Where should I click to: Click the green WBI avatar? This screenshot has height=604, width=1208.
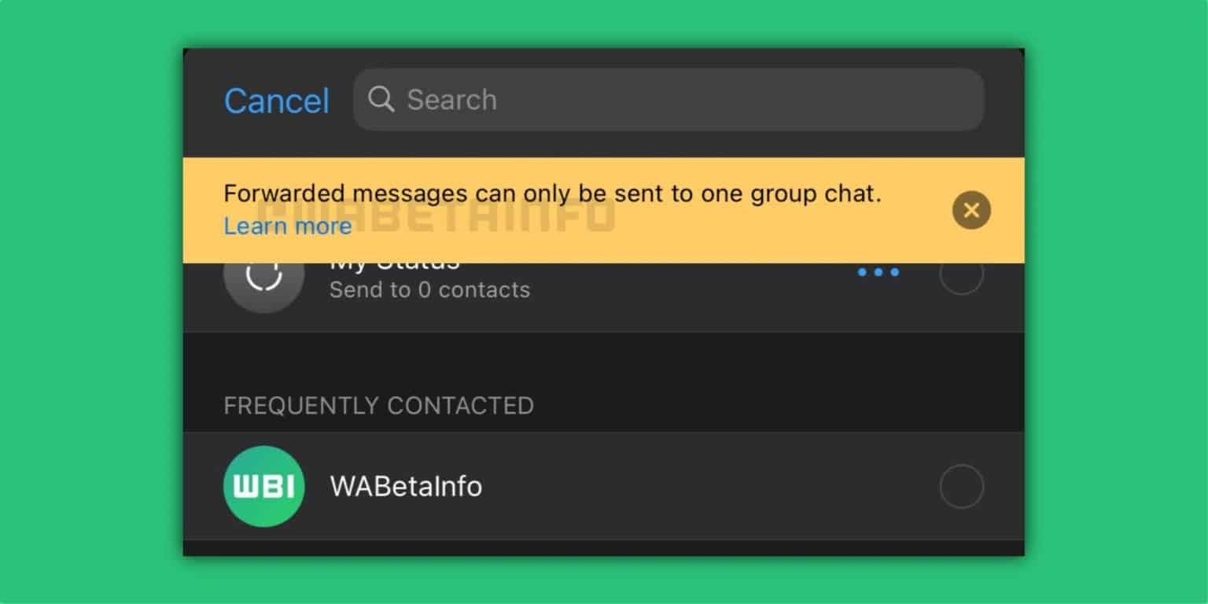click(x=264, y=486)
